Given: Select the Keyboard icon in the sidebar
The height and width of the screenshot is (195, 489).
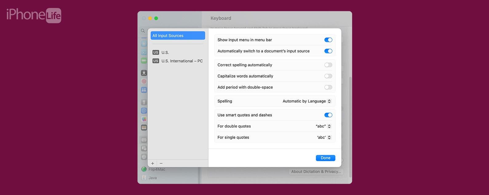Looking at the screenshot, I should (144, 140).
